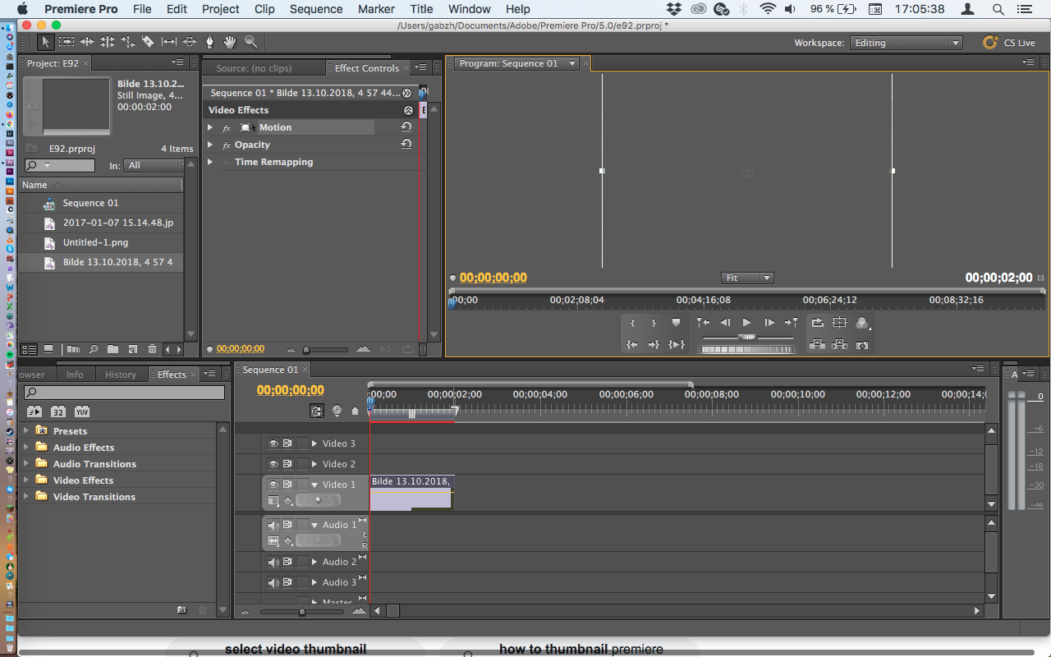The height and width of the screenshot is (657, 1051).
Task: Select the Rate Stretch tool
Action: [x=128, y=42]
